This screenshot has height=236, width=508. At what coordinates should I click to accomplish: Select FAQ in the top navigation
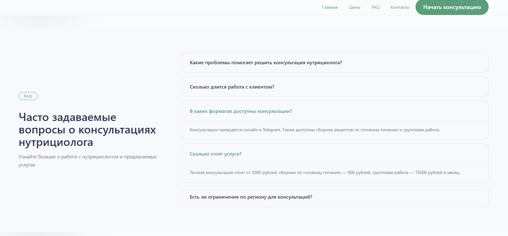point(375,7)
